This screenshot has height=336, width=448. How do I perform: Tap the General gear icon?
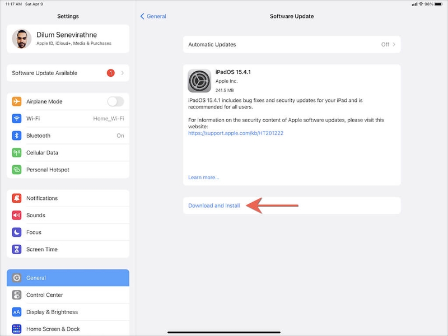click(x=17, y=278)
